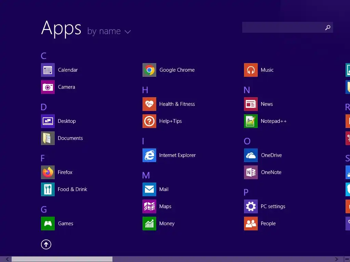The image size is (350, 262).
Task: Open the Desktop tile icon
Action: coord(48,121)
